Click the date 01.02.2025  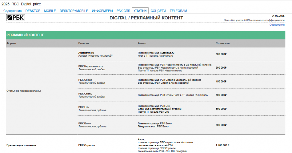click(278, 16)
